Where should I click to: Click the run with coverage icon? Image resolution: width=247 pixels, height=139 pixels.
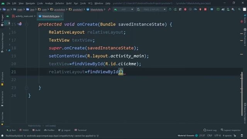coord(190,9)
